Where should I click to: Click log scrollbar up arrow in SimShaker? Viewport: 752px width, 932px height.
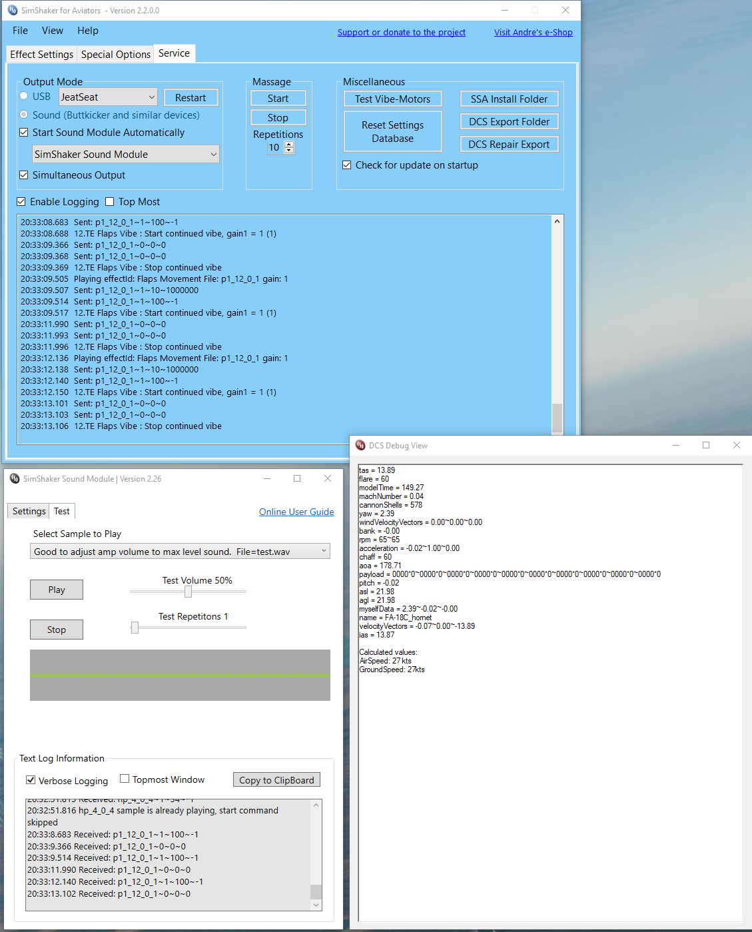[x=557, y=221]
